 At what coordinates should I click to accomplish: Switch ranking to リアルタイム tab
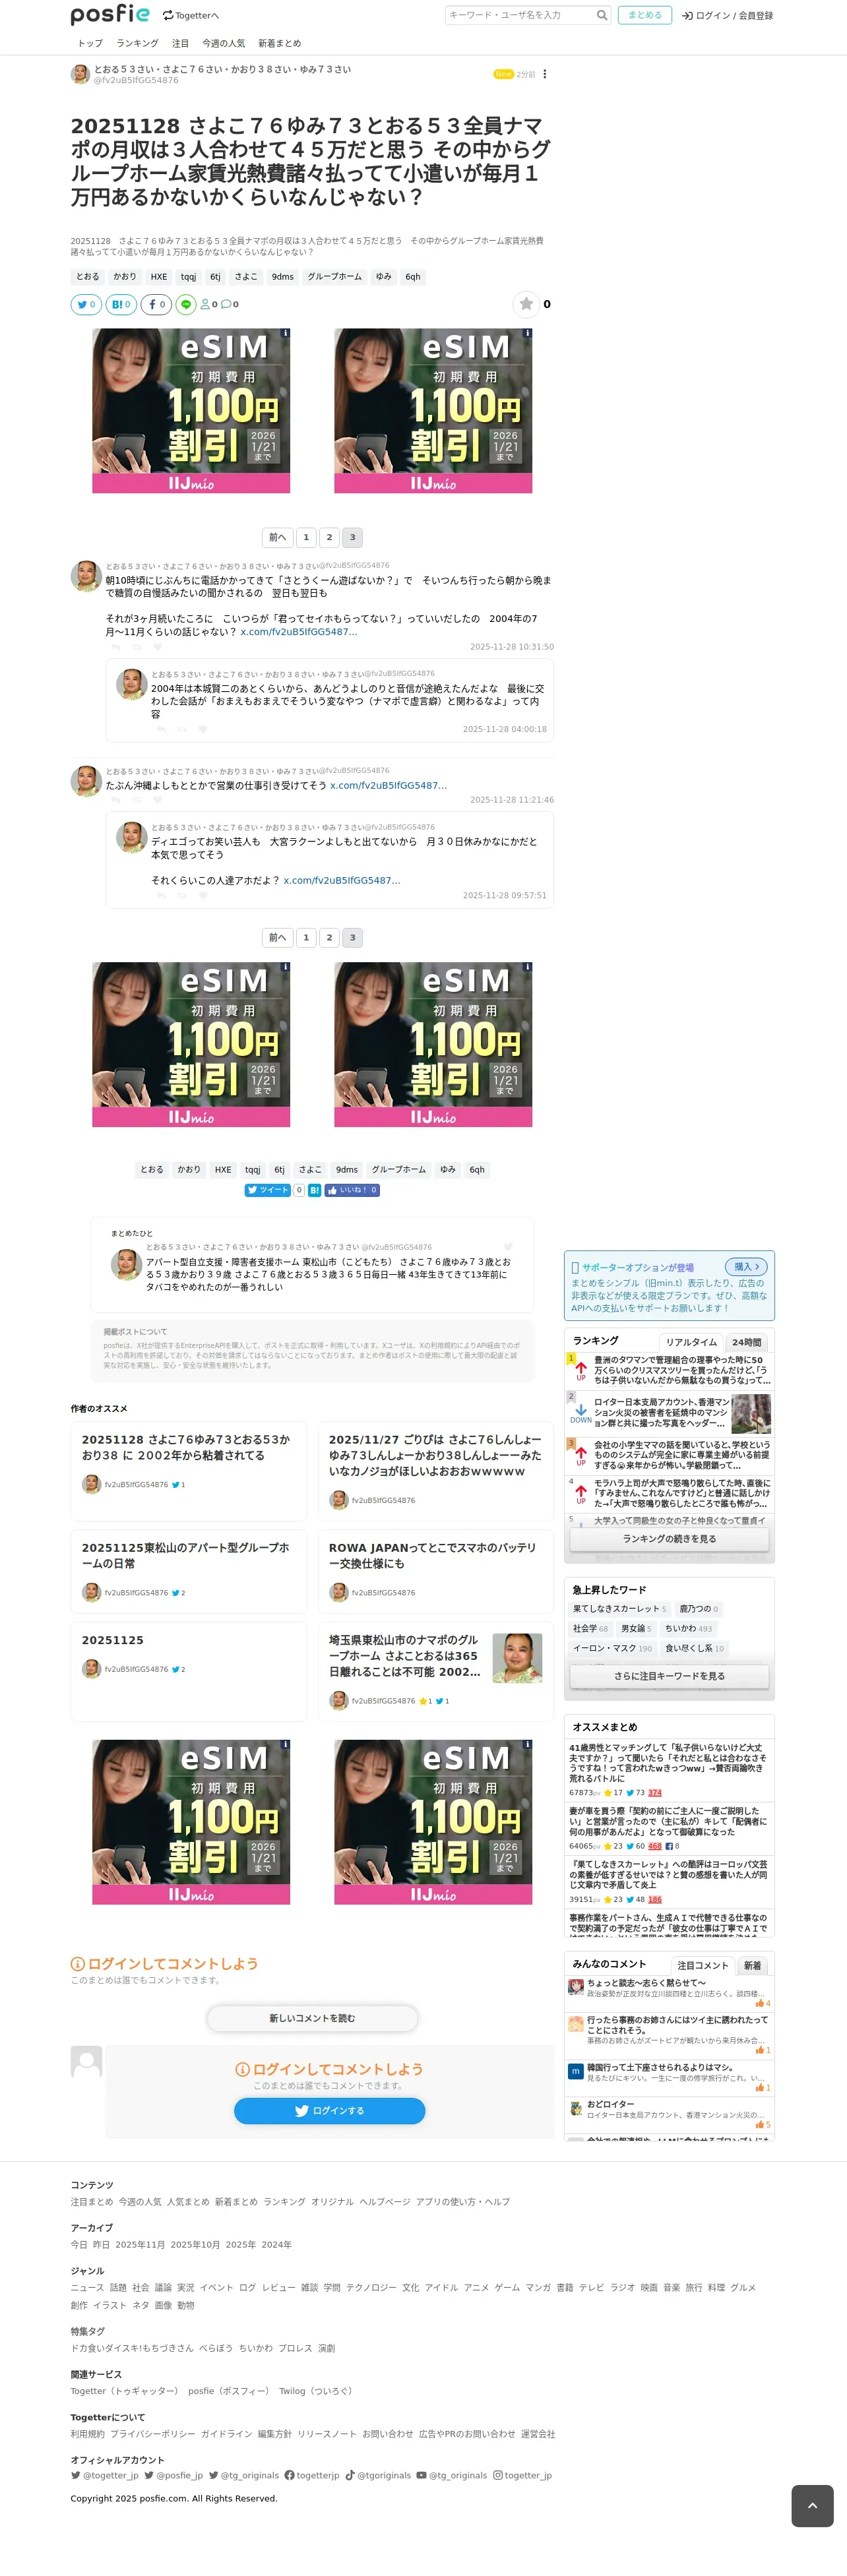pos(691,1342)
